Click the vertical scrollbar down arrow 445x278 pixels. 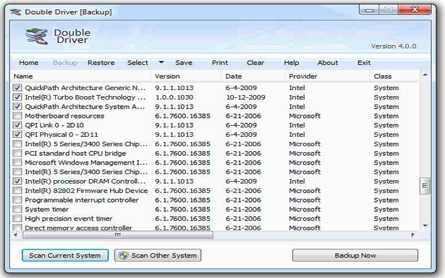point(425,226)
